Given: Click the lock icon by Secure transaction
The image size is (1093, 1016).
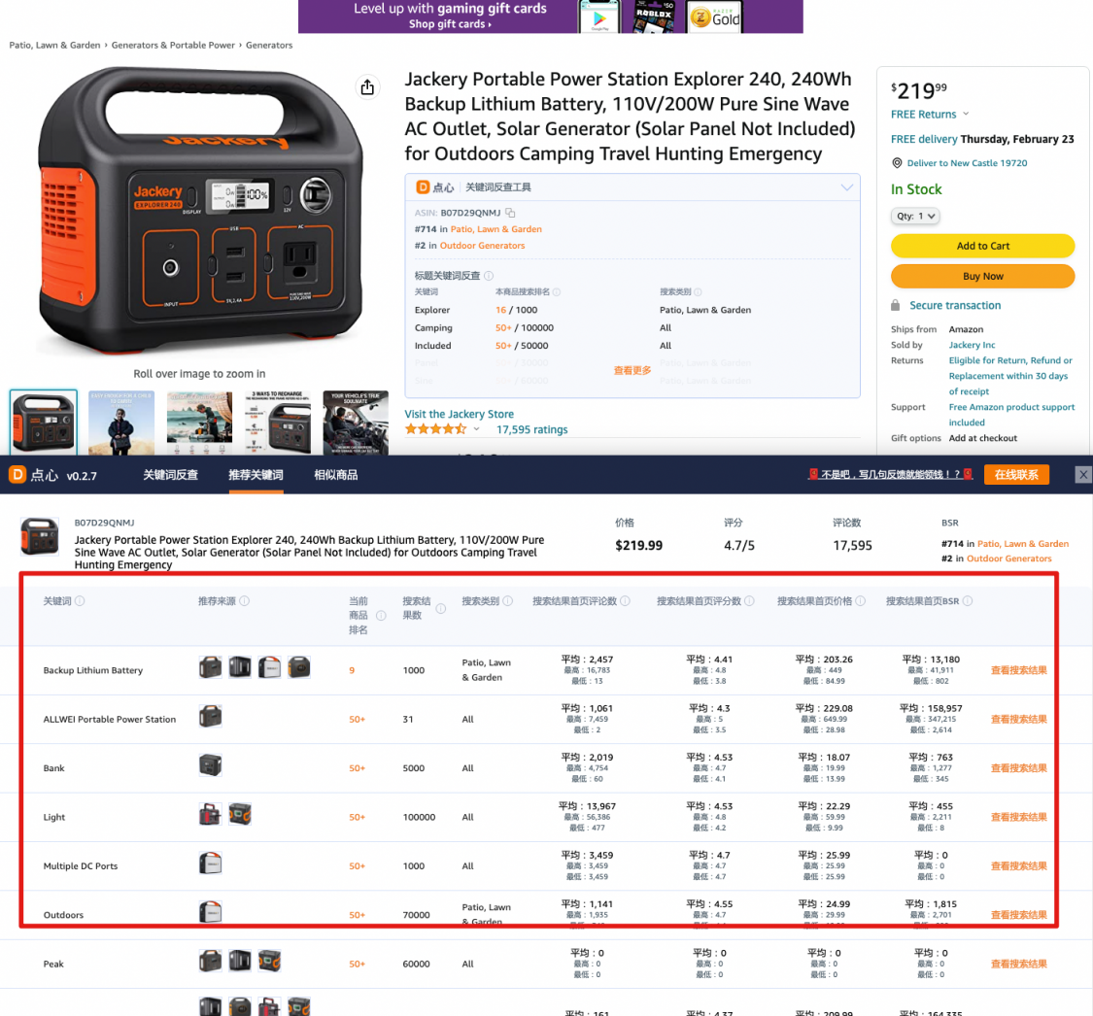Looking at the screenshot, I should (x=895, y=305).
